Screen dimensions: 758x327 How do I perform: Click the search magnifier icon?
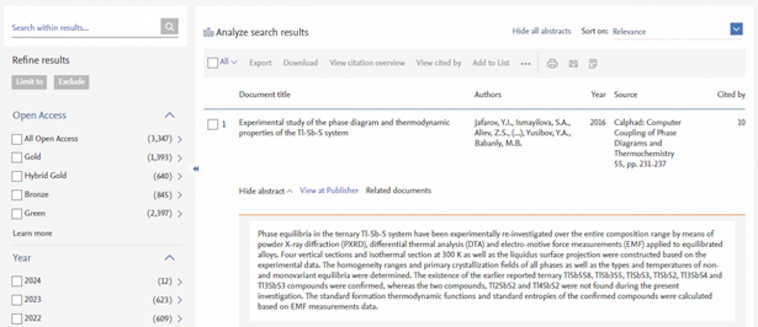click(169, 26)
